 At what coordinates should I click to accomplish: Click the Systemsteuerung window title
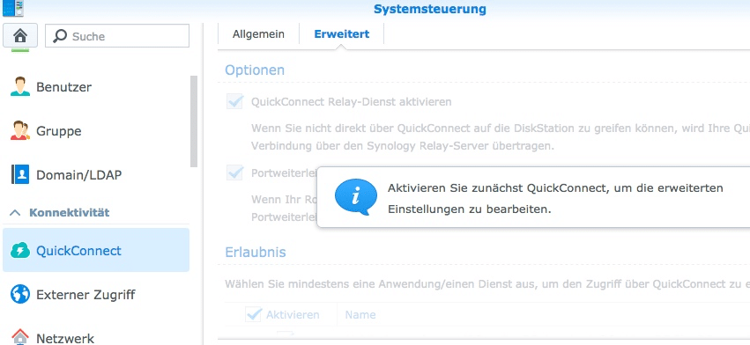tap(429, 9)
